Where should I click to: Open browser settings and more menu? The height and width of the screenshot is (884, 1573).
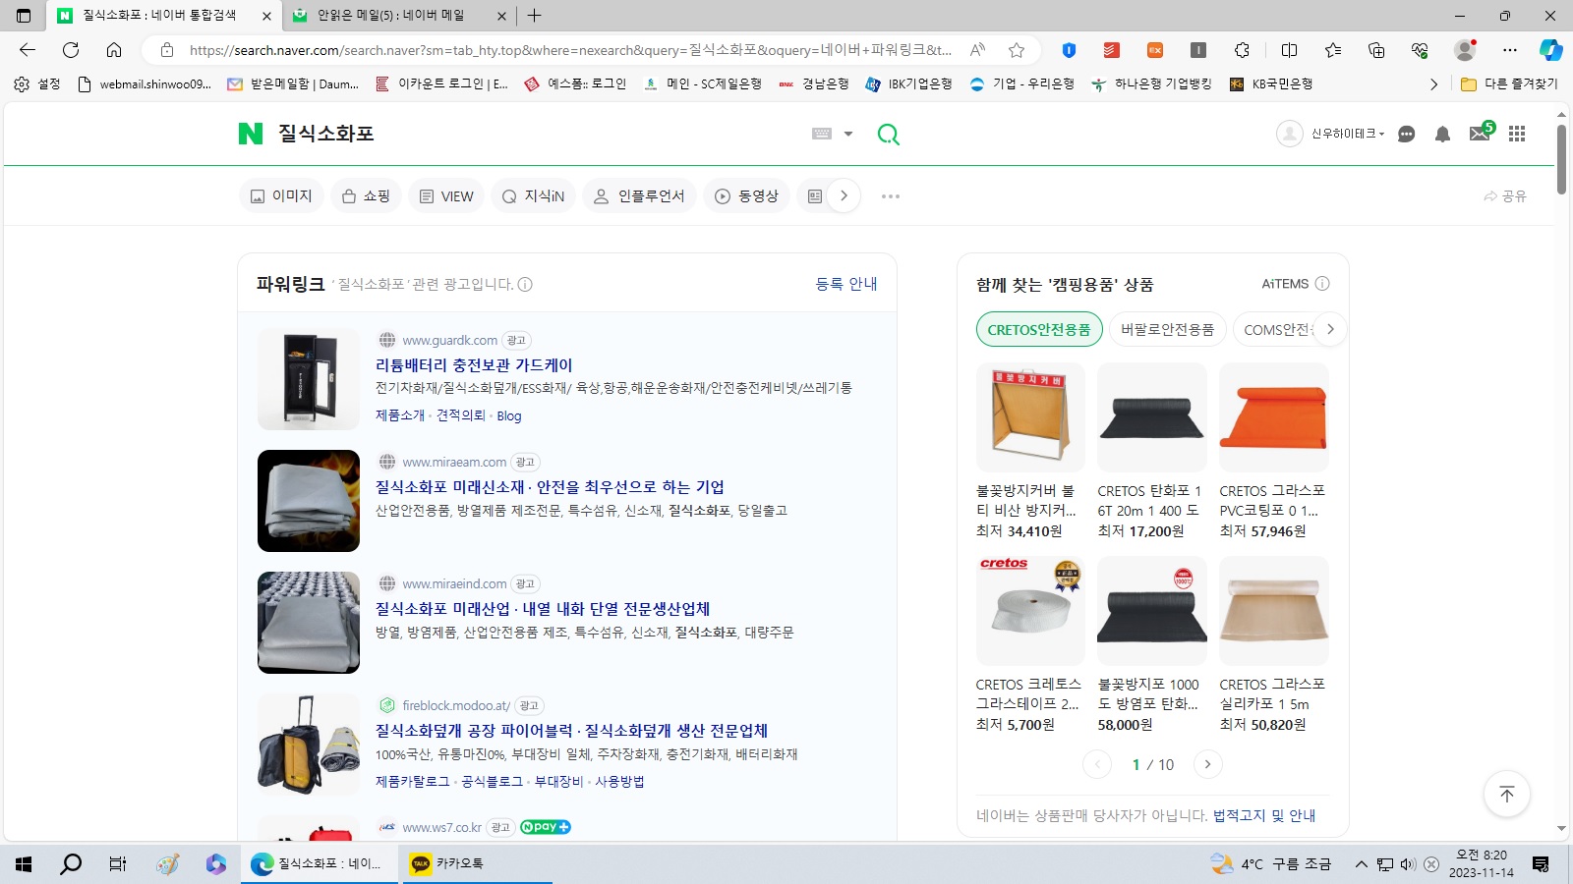(x=1510, y=50)
